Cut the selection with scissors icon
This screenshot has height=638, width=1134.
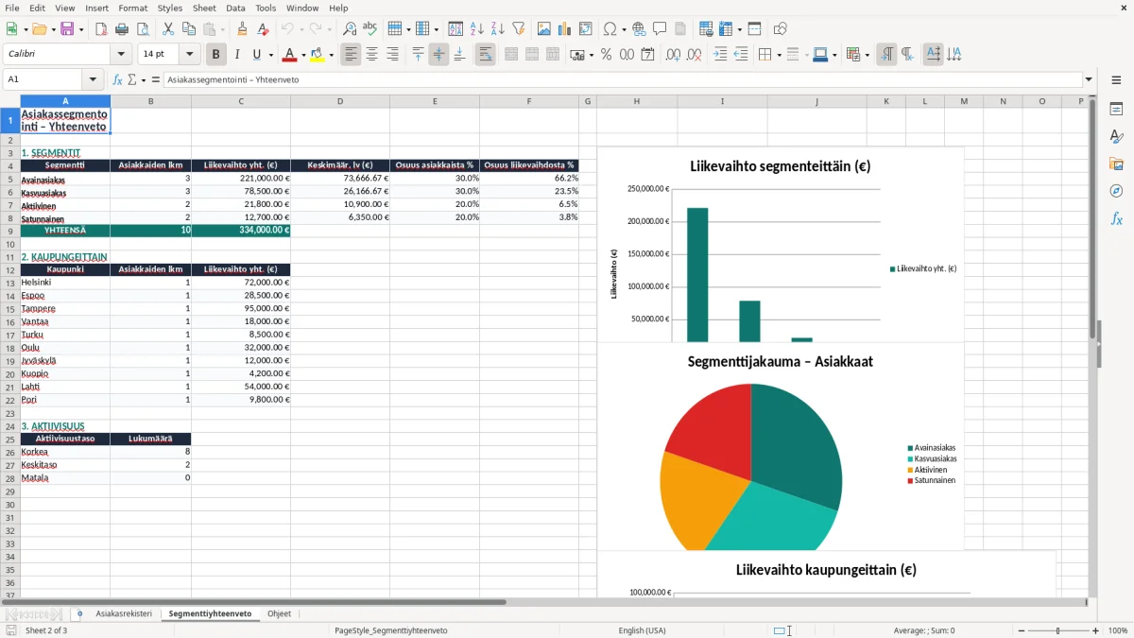click(167, 29)
